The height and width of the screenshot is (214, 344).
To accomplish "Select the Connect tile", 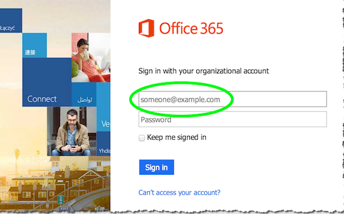I will (x=47, y=82).
